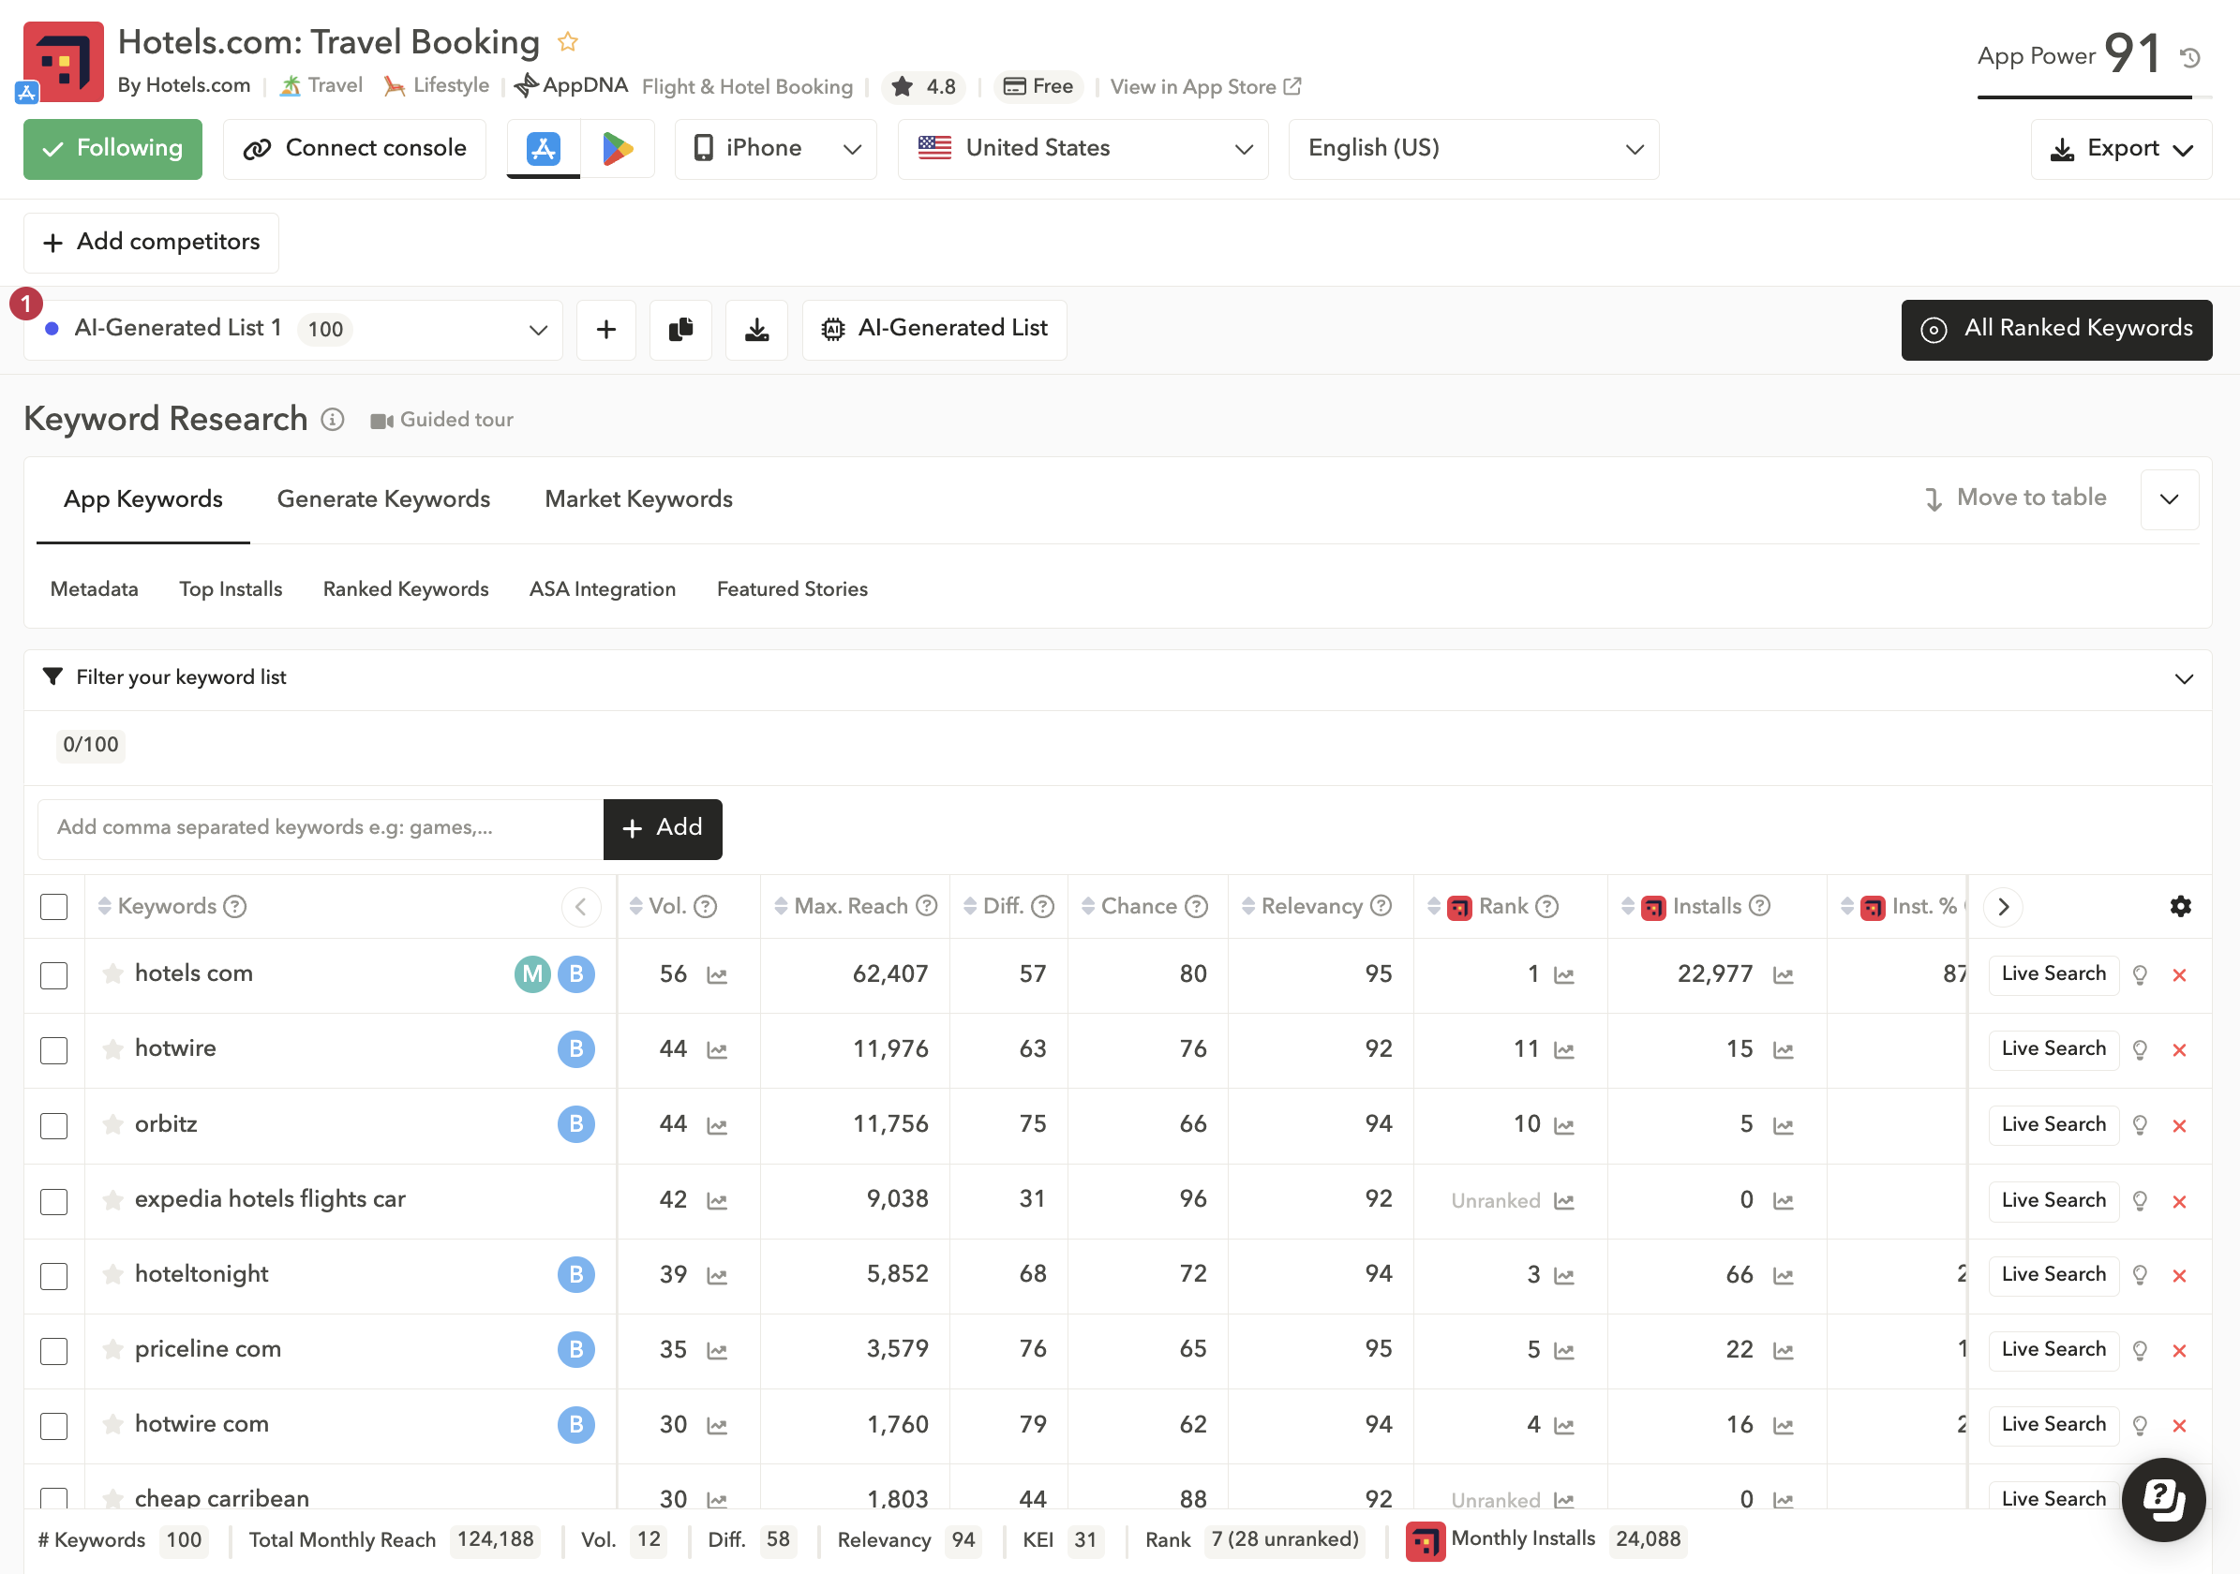2240x1574 pixels.
Task: Click the plus icon to add keyword list
Action: click(x=605, y=330)
